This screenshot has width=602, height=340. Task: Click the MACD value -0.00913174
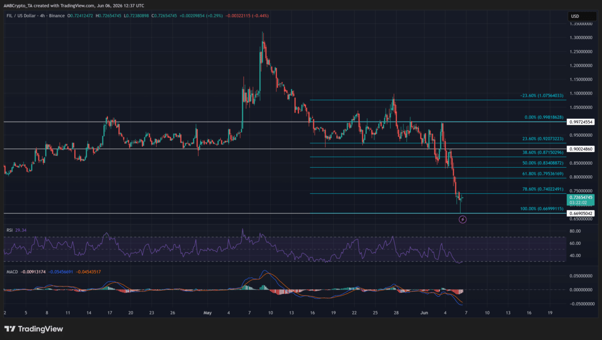[x=33, y=272]
